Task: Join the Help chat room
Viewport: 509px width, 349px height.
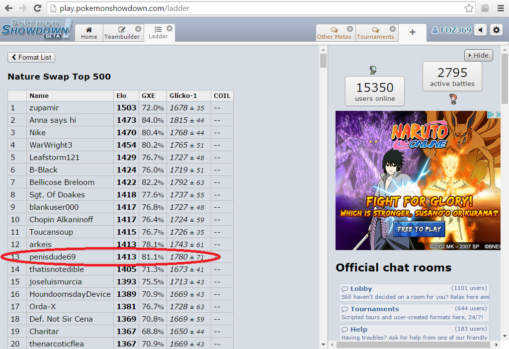Action: (x=414, y=333)
